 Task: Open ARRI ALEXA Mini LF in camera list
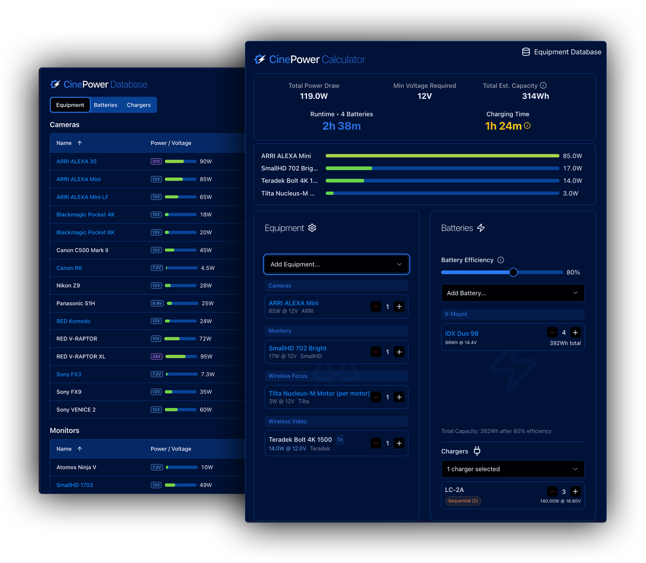point(82,197)
